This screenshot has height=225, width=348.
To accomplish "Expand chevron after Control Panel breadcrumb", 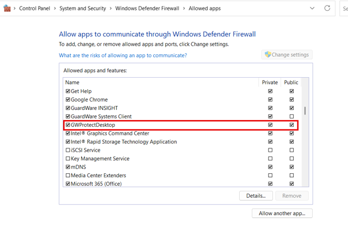I will coord(53,9).
